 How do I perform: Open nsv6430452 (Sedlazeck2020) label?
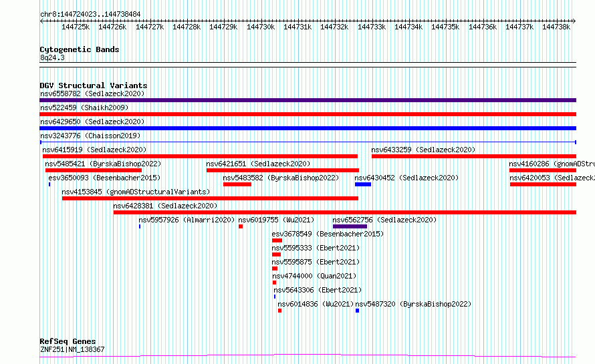tap(406, 178)
